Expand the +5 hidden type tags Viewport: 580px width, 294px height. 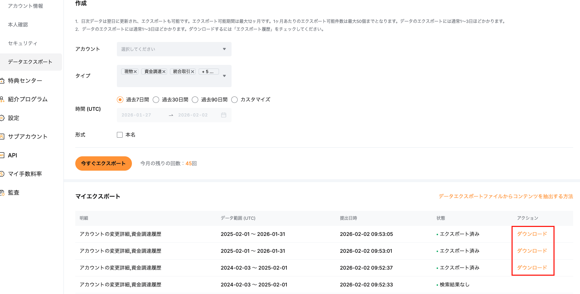[x=208, y=72]
